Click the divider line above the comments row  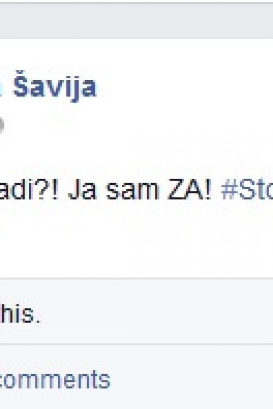pyautogui.click(x=136, y=345)
